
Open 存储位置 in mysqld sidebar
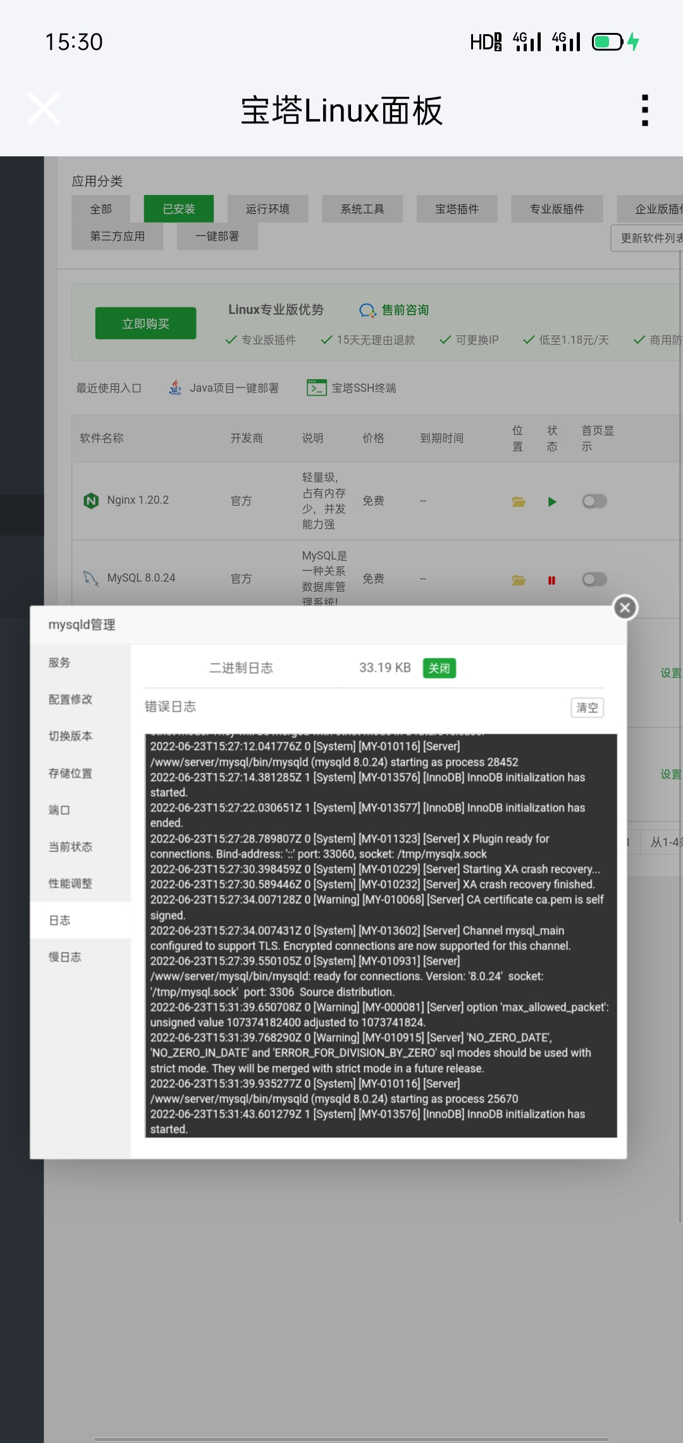coord(80,773)
